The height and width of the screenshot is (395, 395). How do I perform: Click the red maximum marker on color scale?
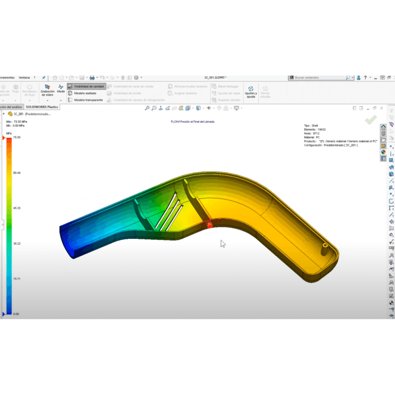tap(4, 138)
